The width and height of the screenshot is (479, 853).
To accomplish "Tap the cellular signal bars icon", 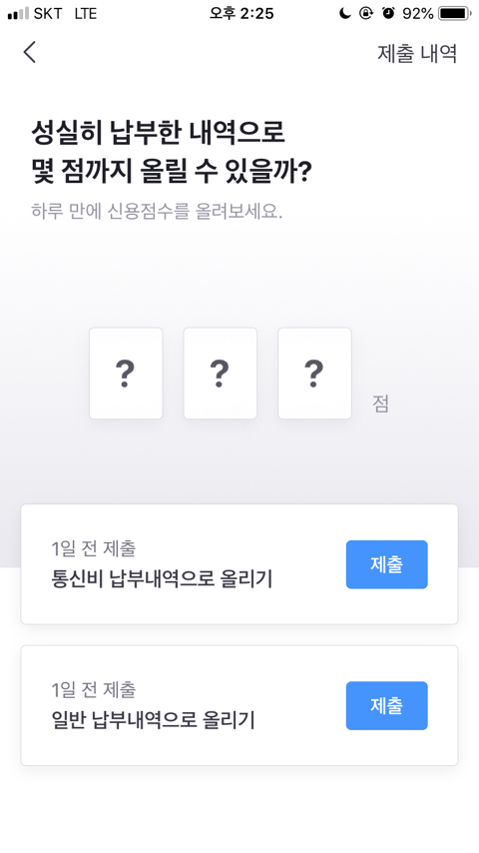I will [18, 14].
